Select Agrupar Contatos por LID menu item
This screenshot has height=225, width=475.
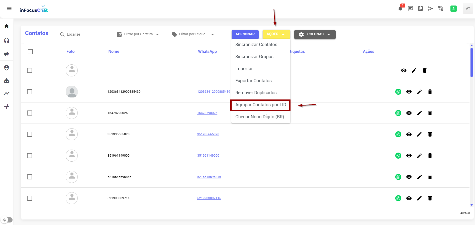[260, 105]
